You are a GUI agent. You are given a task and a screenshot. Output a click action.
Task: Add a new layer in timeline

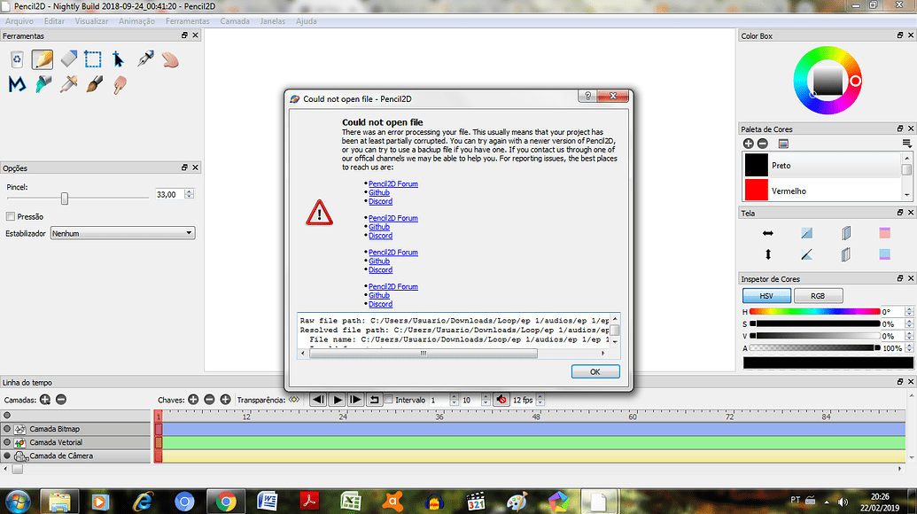tap(45, 400)
